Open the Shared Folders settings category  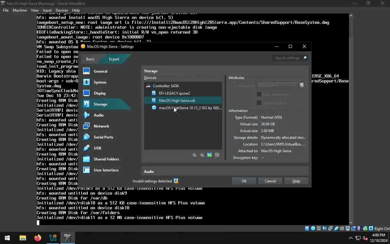click(106, 159)
